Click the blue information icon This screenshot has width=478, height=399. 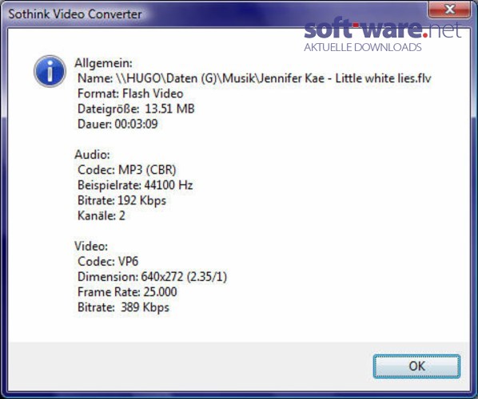point(50,71)
